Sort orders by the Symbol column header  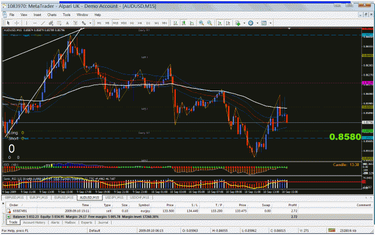pyautogui.click(x=144, y=205)
